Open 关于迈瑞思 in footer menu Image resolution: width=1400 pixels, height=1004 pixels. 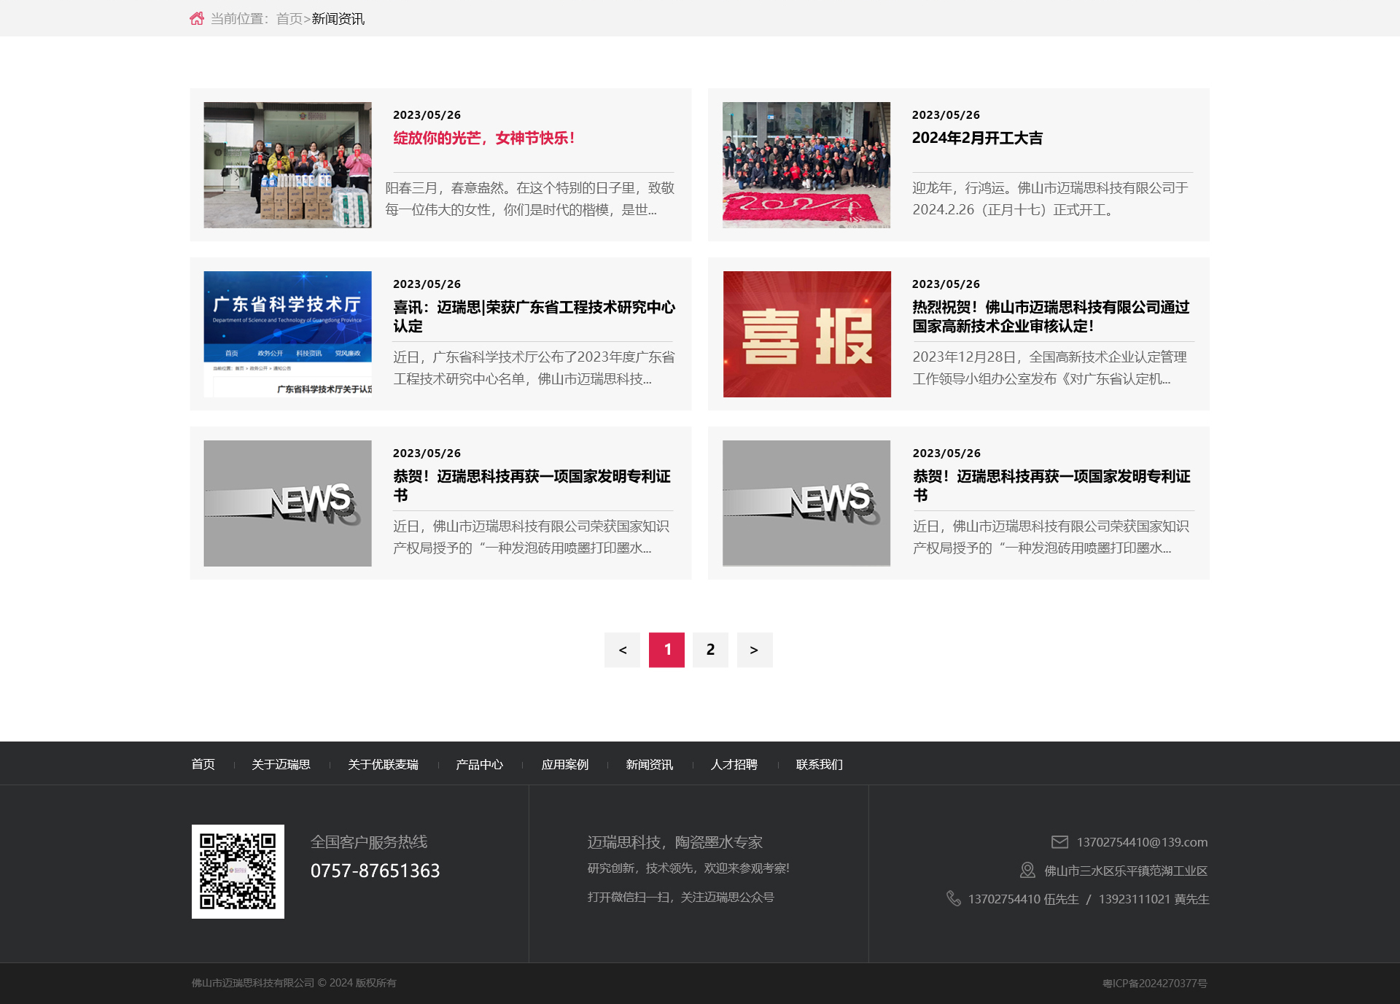point(281,764)
